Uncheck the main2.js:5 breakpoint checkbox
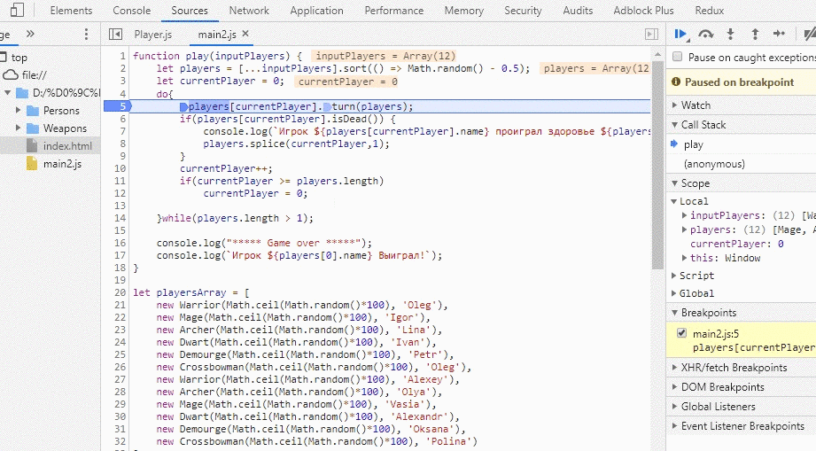816x451 pixels. click(x=681, y=333)
